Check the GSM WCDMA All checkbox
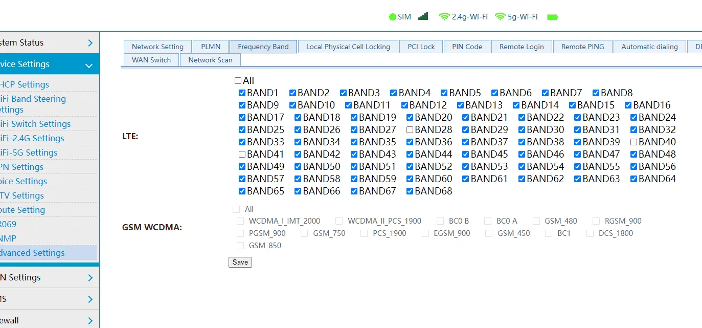This screenshot has height=328, width=702. click(236, 209)
